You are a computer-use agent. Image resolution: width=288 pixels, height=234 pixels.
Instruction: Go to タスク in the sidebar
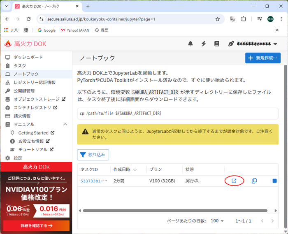[36, 65]
